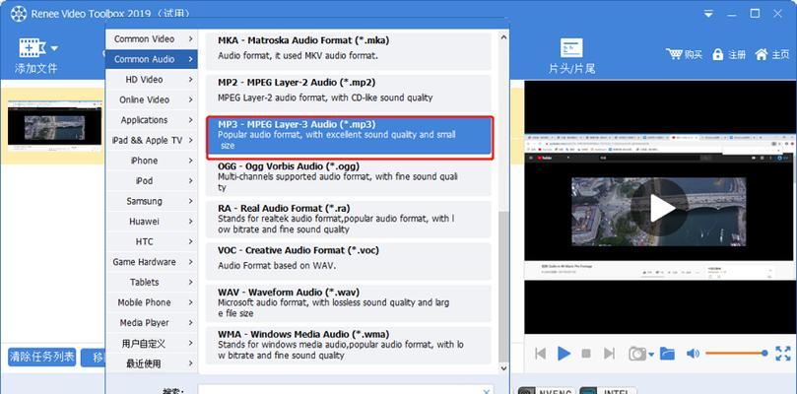Expand the Tablets submenu arrow
The image size is (797, 394).
coord(190,282)
